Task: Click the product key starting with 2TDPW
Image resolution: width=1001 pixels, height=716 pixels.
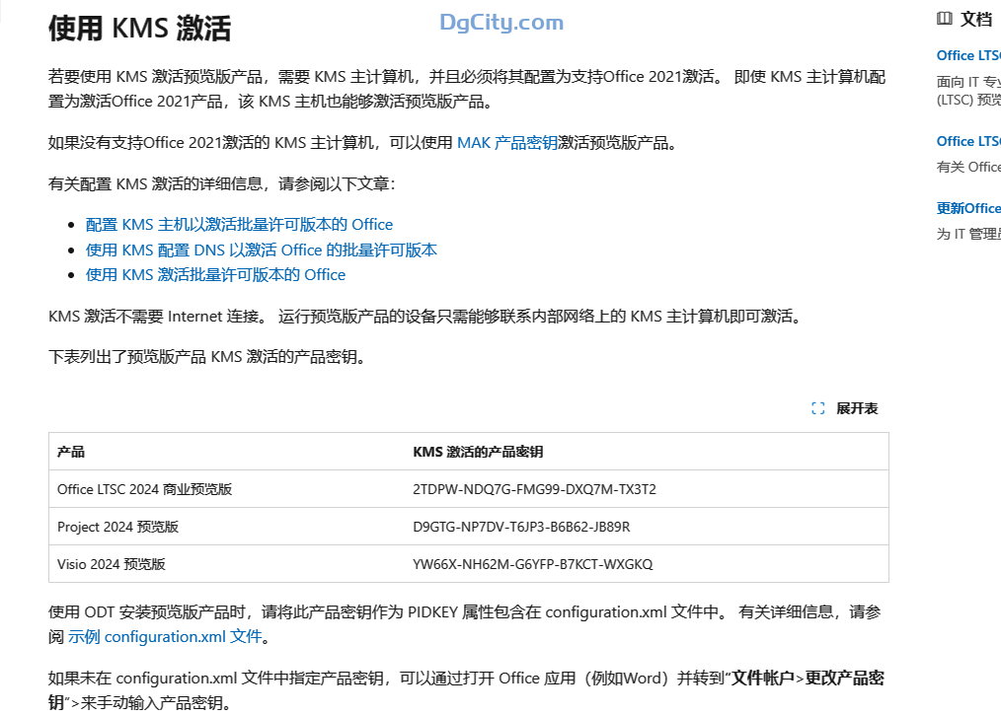Action: (x=534, y=489)
